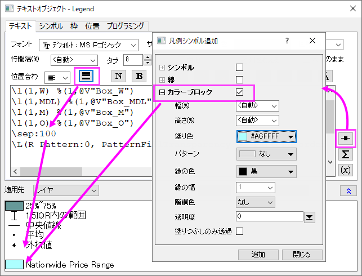Click the Box_M legend code line
The image size is (362, 276).
point(73,113)
